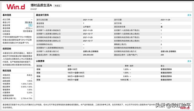This screenshot has height=111, width=194.
Task: Click the 基金发行资料 section header
Action: [42, 15]
